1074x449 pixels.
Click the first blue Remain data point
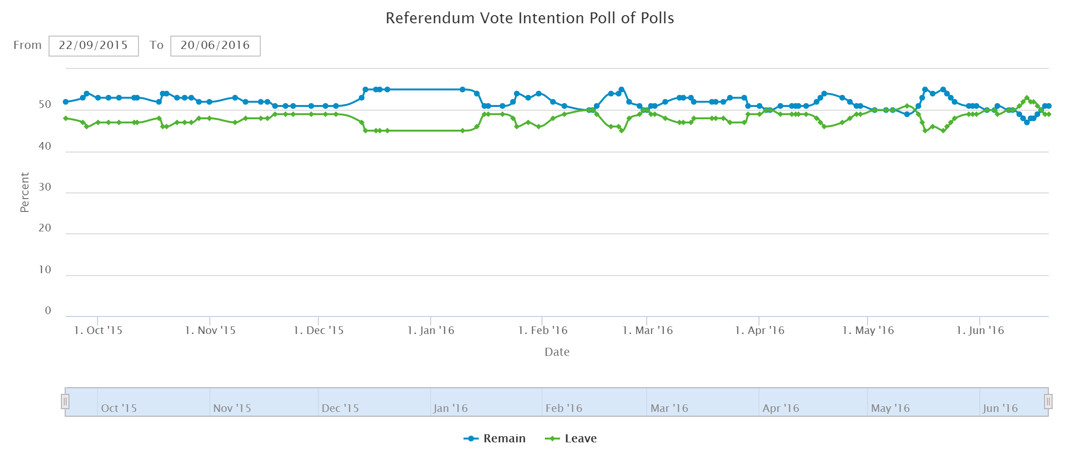[66, 102]
